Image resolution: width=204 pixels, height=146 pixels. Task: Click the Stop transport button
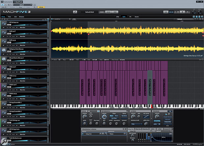pyautogui.click(x=182, y=12)
